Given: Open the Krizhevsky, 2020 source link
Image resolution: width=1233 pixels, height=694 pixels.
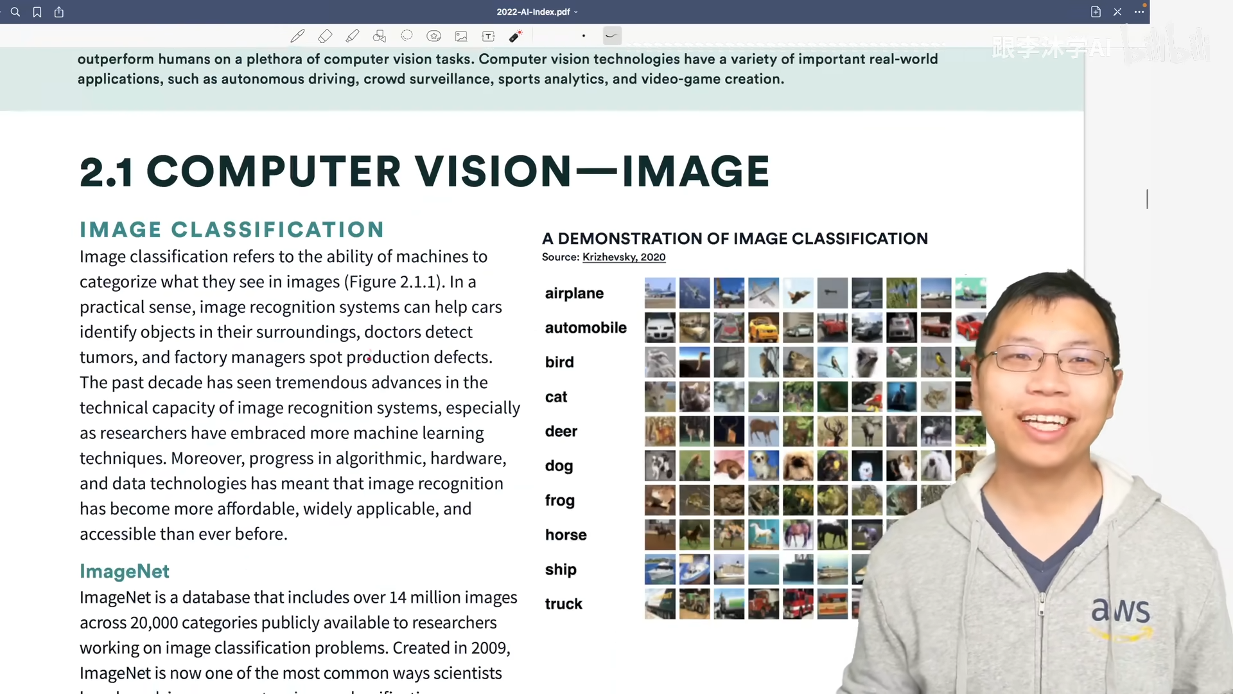Looking at the screenshot, I should 624,257.
